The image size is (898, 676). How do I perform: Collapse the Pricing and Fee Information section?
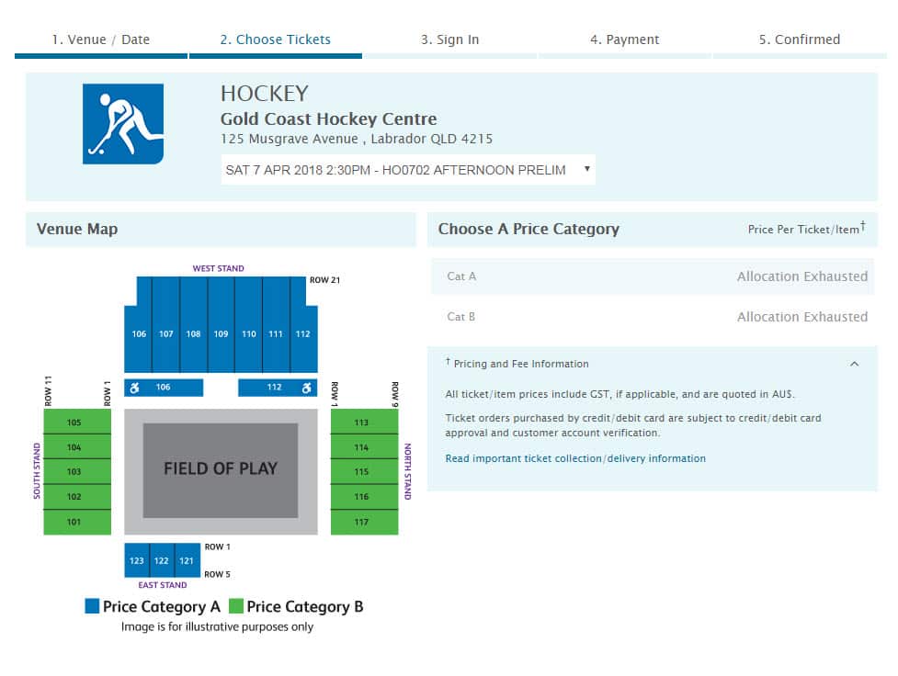[x=854, y=364]
